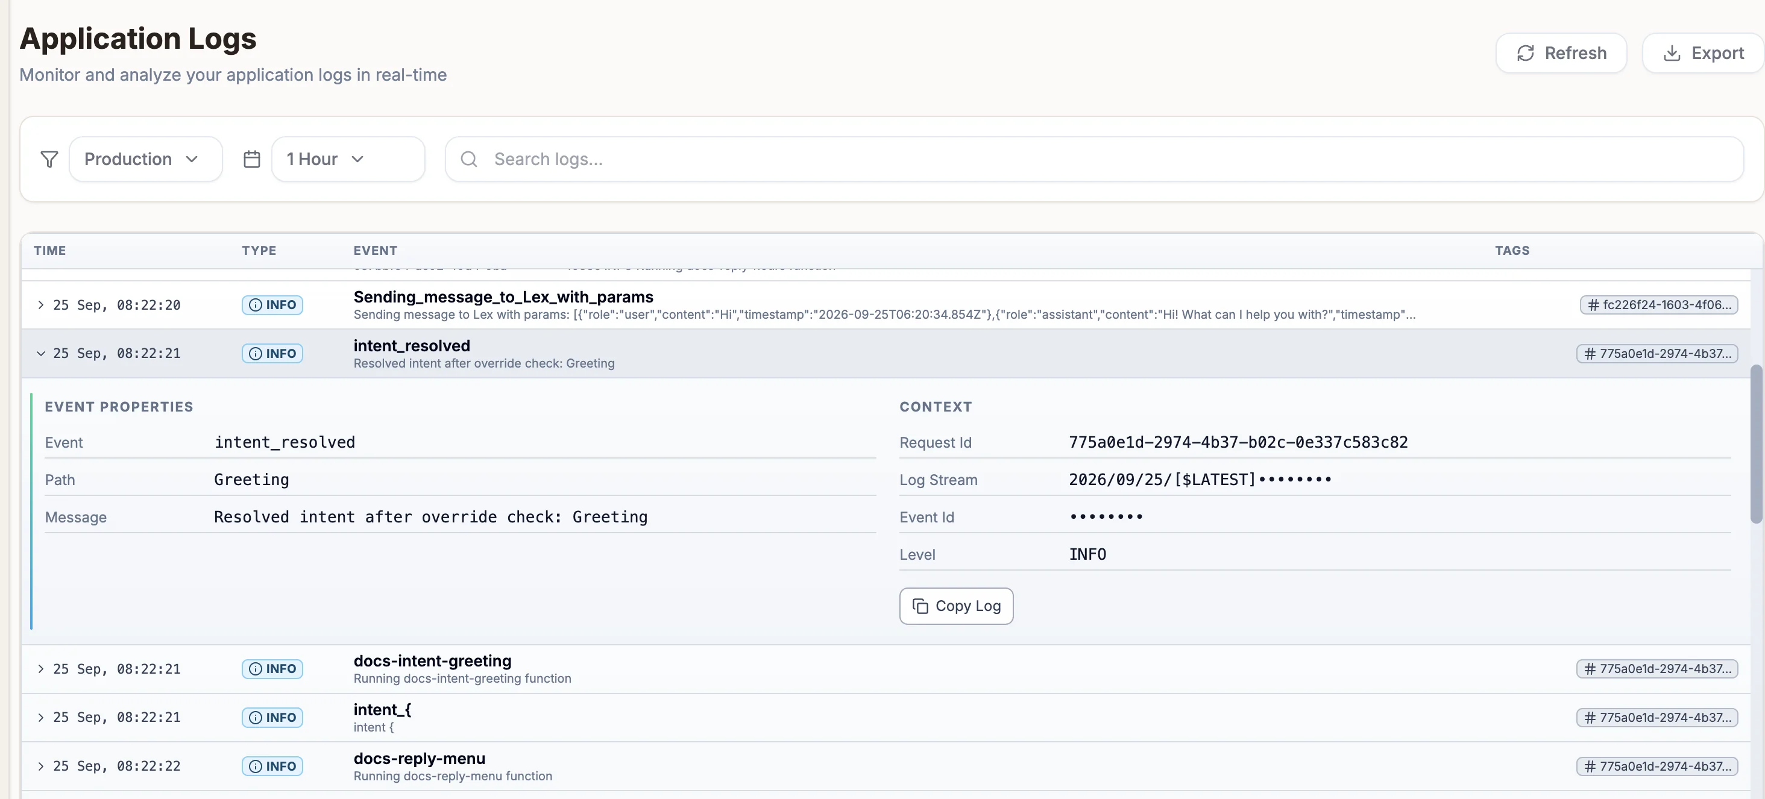
Task: Click timestamp 25 Sep, 08:22:22
Action: click(x=117, y=766)
